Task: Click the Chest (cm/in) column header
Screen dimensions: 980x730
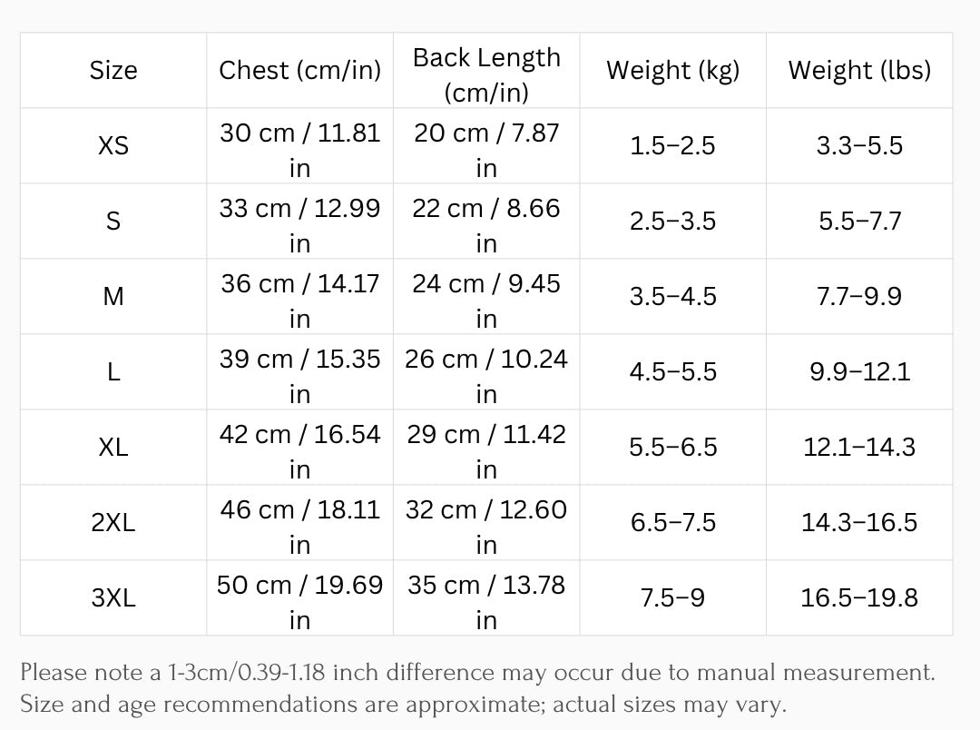Action: coord(299,71)
